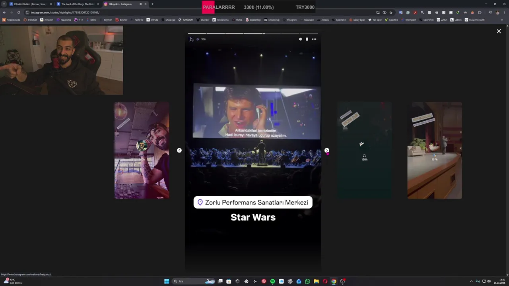Open Spotify from the taskbar
Screen dimensions: 509x286
click(x=272, y=281)
